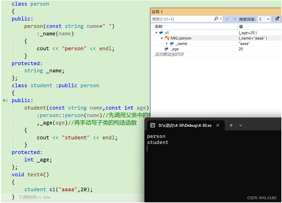Collapse the MKL::person base class node
Viewport: 282px width, 203px height.
click(x=162, y=38)
